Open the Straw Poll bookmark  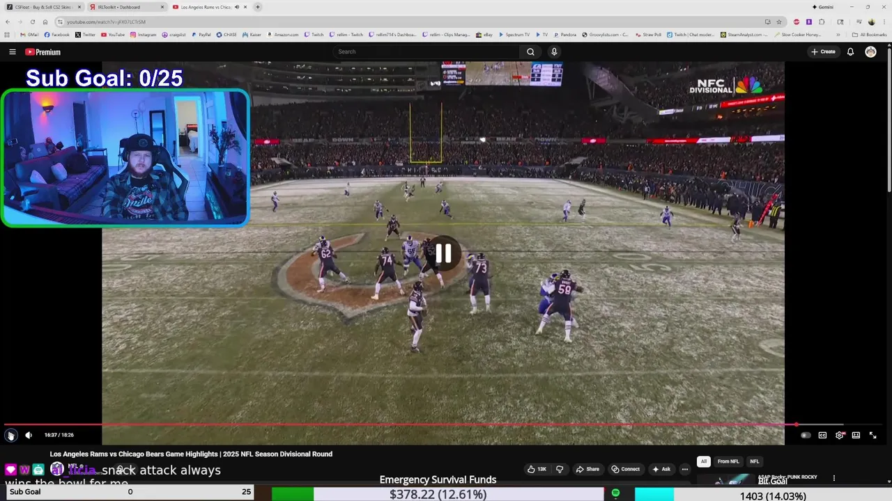[x=648, y=34]
